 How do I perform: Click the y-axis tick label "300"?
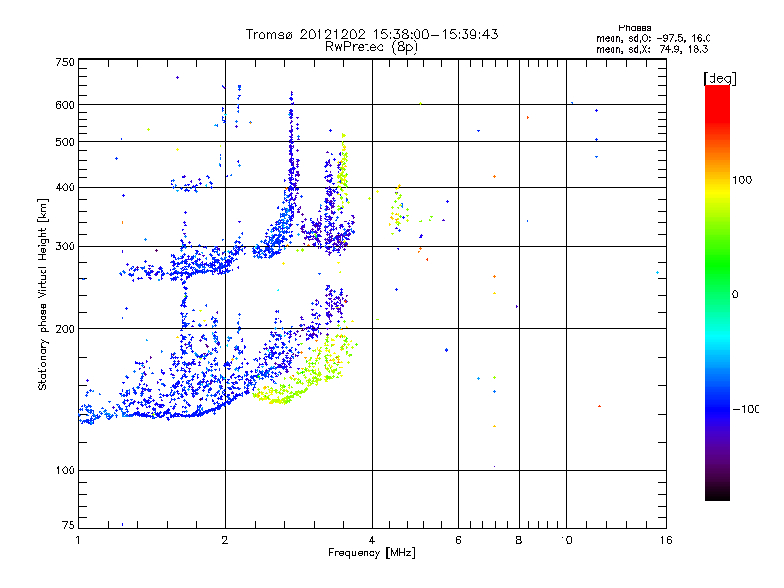click(x=66, y=247)
